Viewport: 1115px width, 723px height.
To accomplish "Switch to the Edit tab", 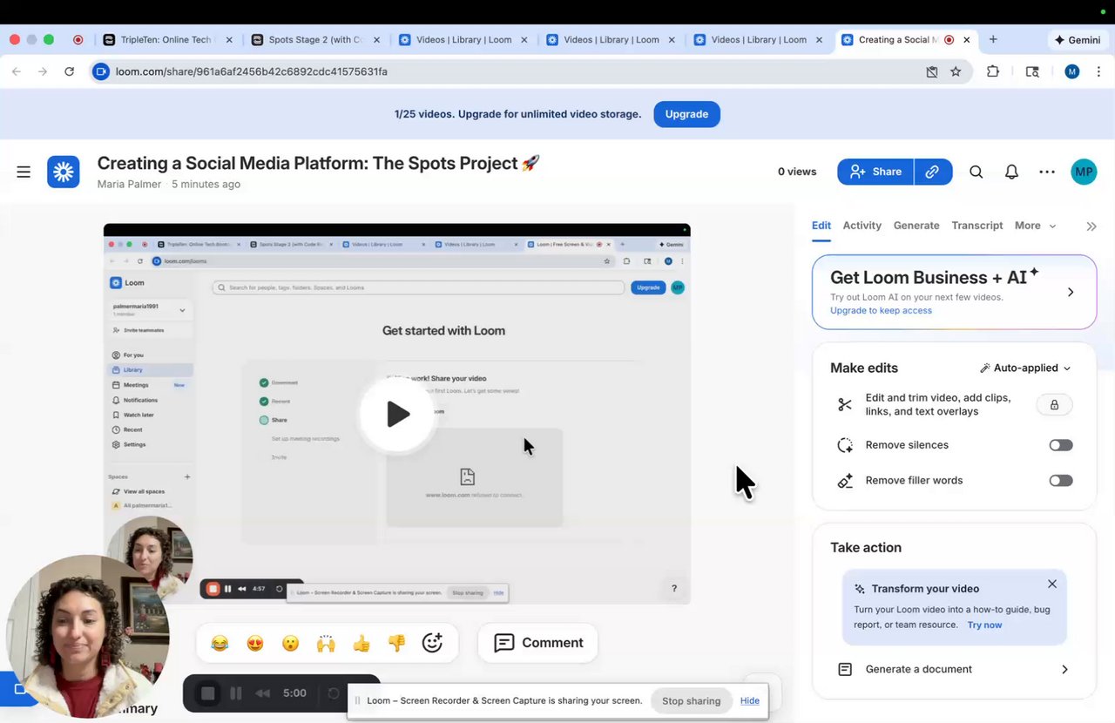I will (821, 226).
